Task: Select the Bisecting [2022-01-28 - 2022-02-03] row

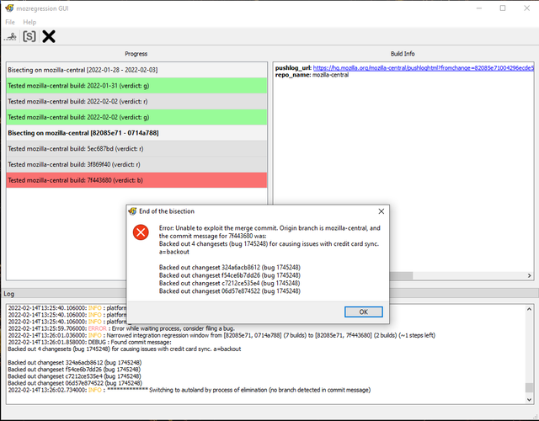Action: tap(136, 70)
